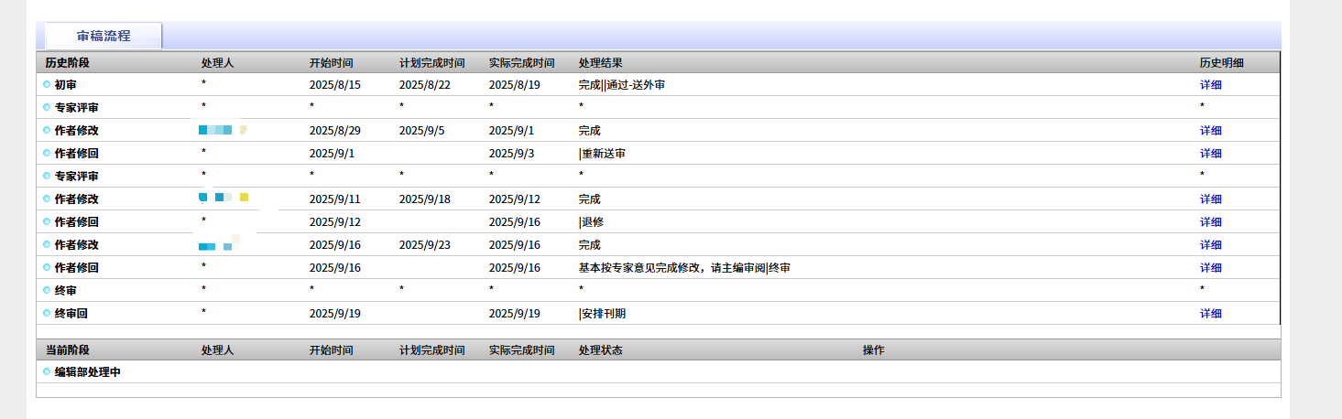View 详细 for the 安排刊期 row

1210,314
